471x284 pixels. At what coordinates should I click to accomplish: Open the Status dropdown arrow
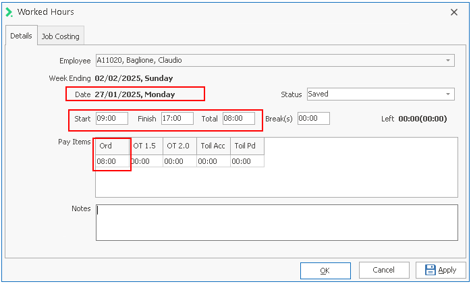(x=449, y=94)
